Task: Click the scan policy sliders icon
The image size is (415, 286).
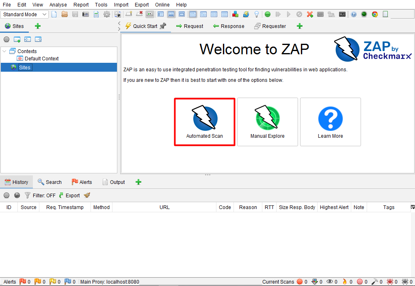Action: coord(320,14)
